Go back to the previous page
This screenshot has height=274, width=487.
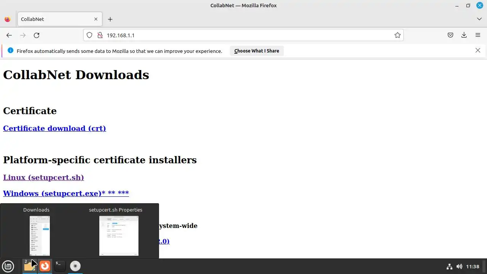pos(9,35)
